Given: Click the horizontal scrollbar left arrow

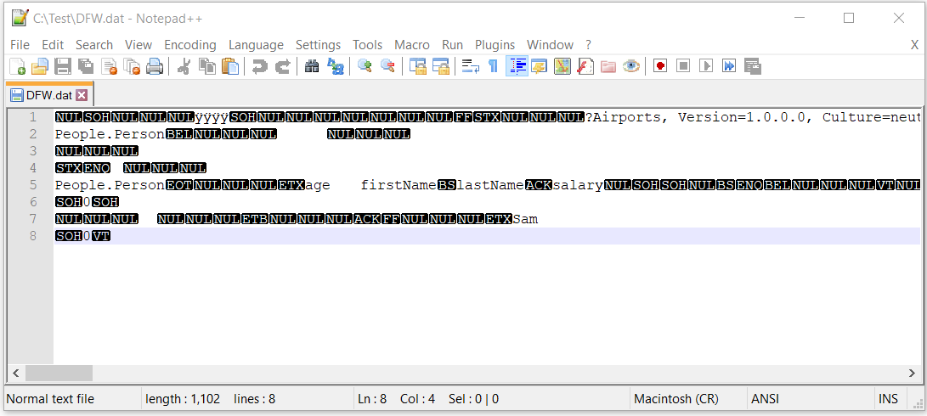Looking at the screenshot, I should [15, 373].
